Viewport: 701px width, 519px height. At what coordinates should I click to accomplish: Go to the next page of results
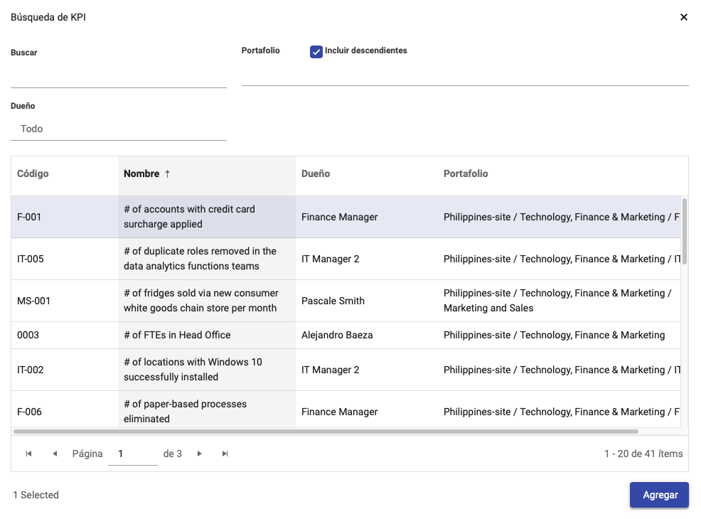coord(199,454)
